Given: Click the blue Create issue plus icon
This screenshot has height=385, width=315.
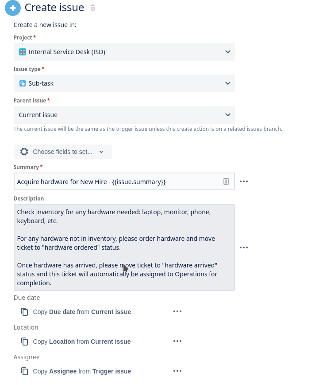Looking at the screenshot, I should tap(13, 8).
